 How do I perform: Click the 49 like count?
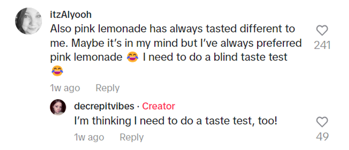[322, 136]
